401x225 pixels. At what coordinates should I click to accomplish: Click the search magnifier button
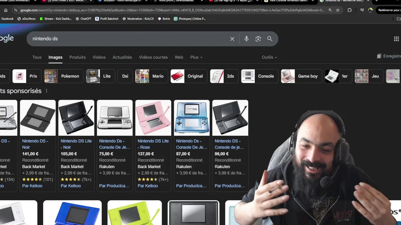[270, 39]
